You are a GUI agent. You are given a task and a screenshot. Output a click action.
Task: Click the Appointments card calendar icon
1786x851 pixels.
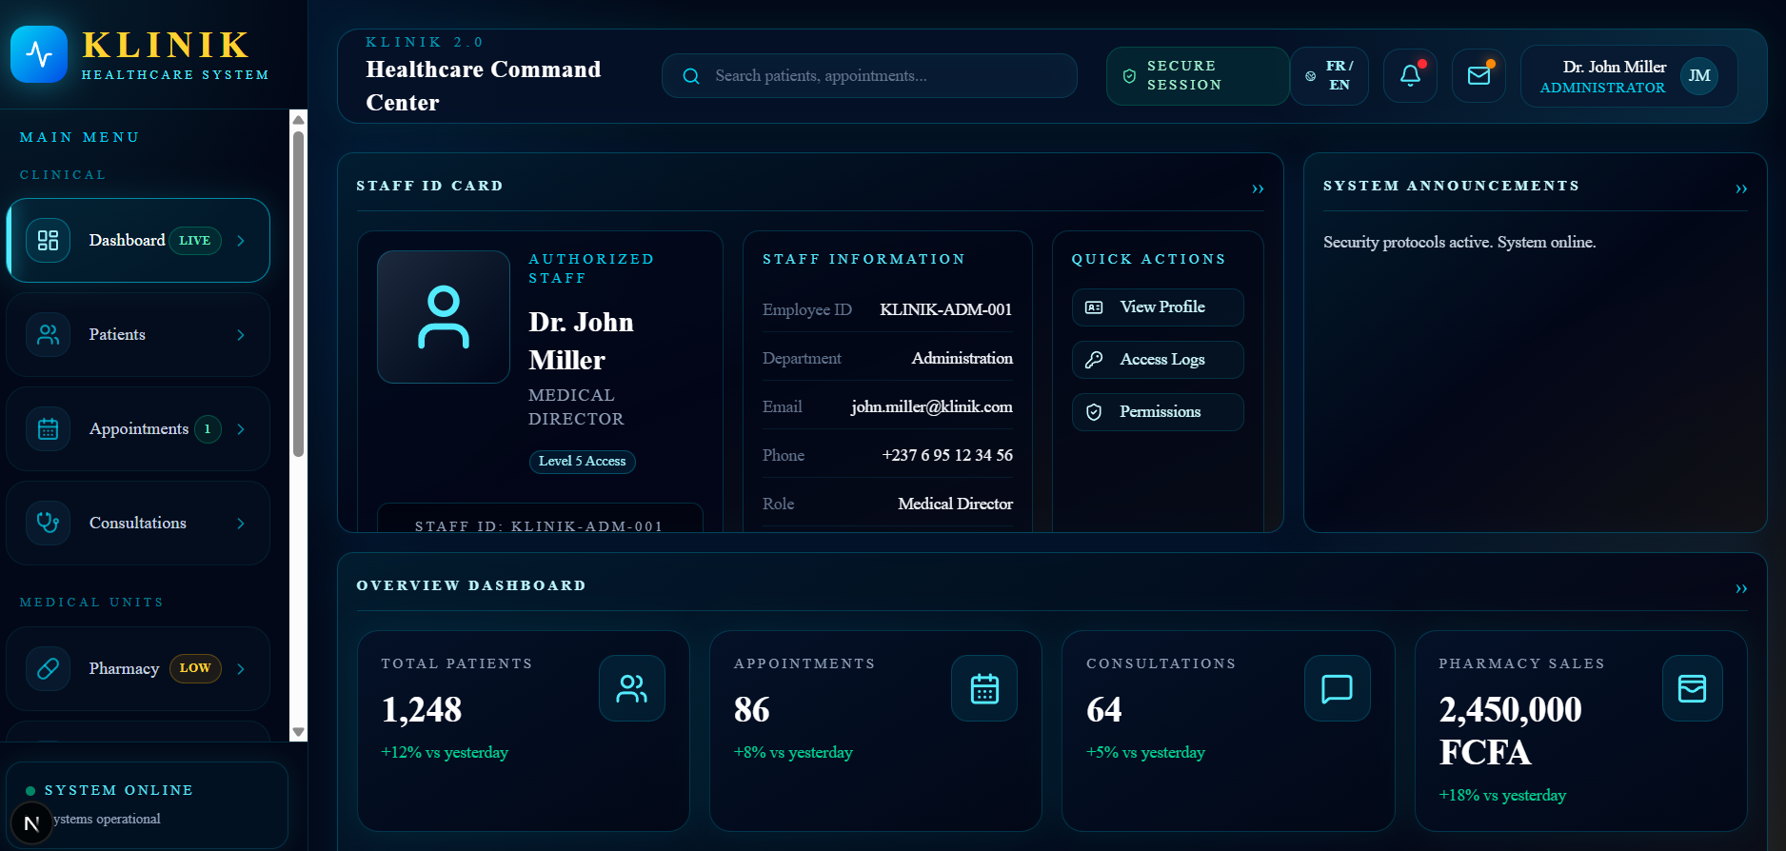pyautogui.click(x=984, y=688)
